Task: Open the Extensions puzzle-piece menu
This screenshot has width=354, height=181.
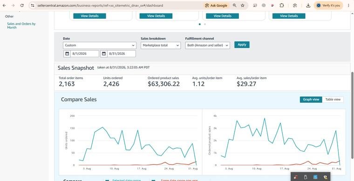Action: pos(281,6)
